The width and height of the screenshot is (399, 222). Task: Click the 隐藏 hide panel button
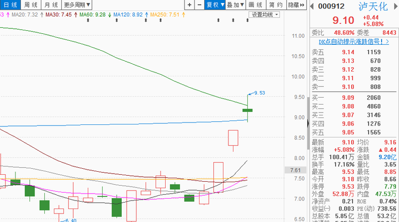coord(296,5)
